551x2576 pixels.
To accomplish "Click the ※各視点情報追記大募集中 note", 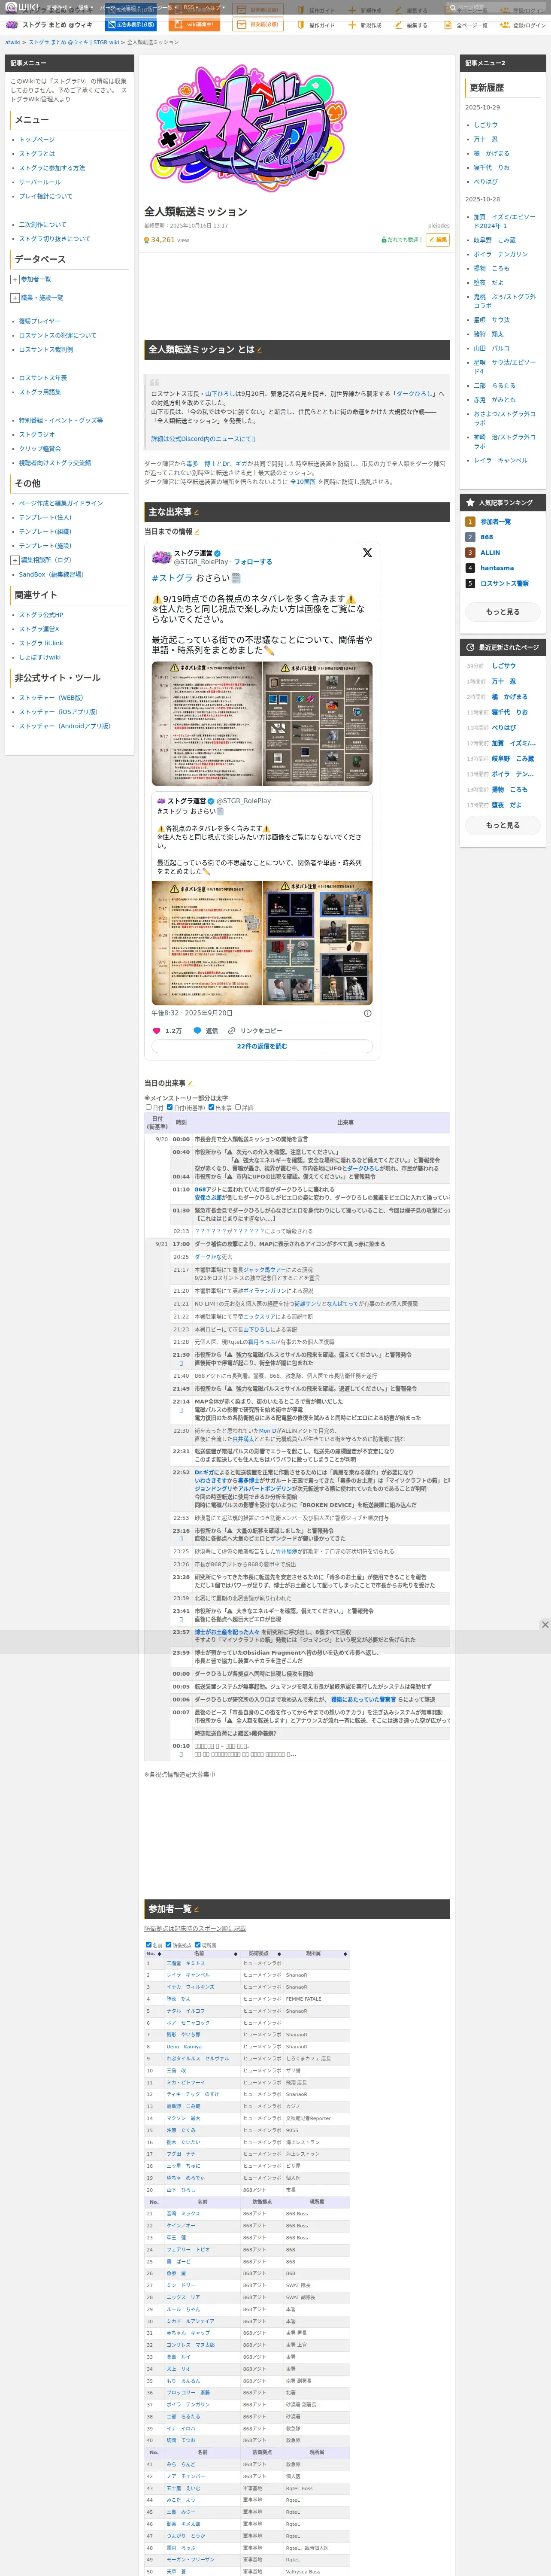I will 180,1774.
